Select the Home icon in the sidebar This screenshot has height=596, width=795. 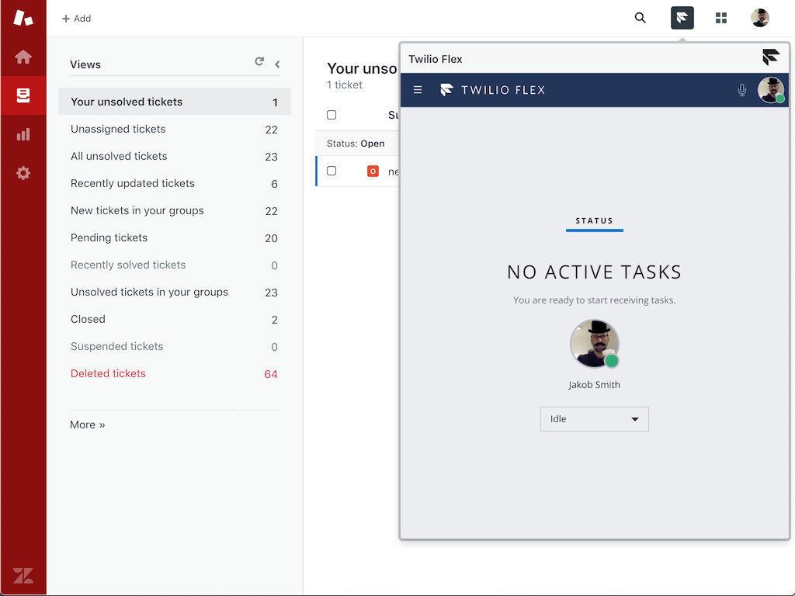click(x=23, y=57)
